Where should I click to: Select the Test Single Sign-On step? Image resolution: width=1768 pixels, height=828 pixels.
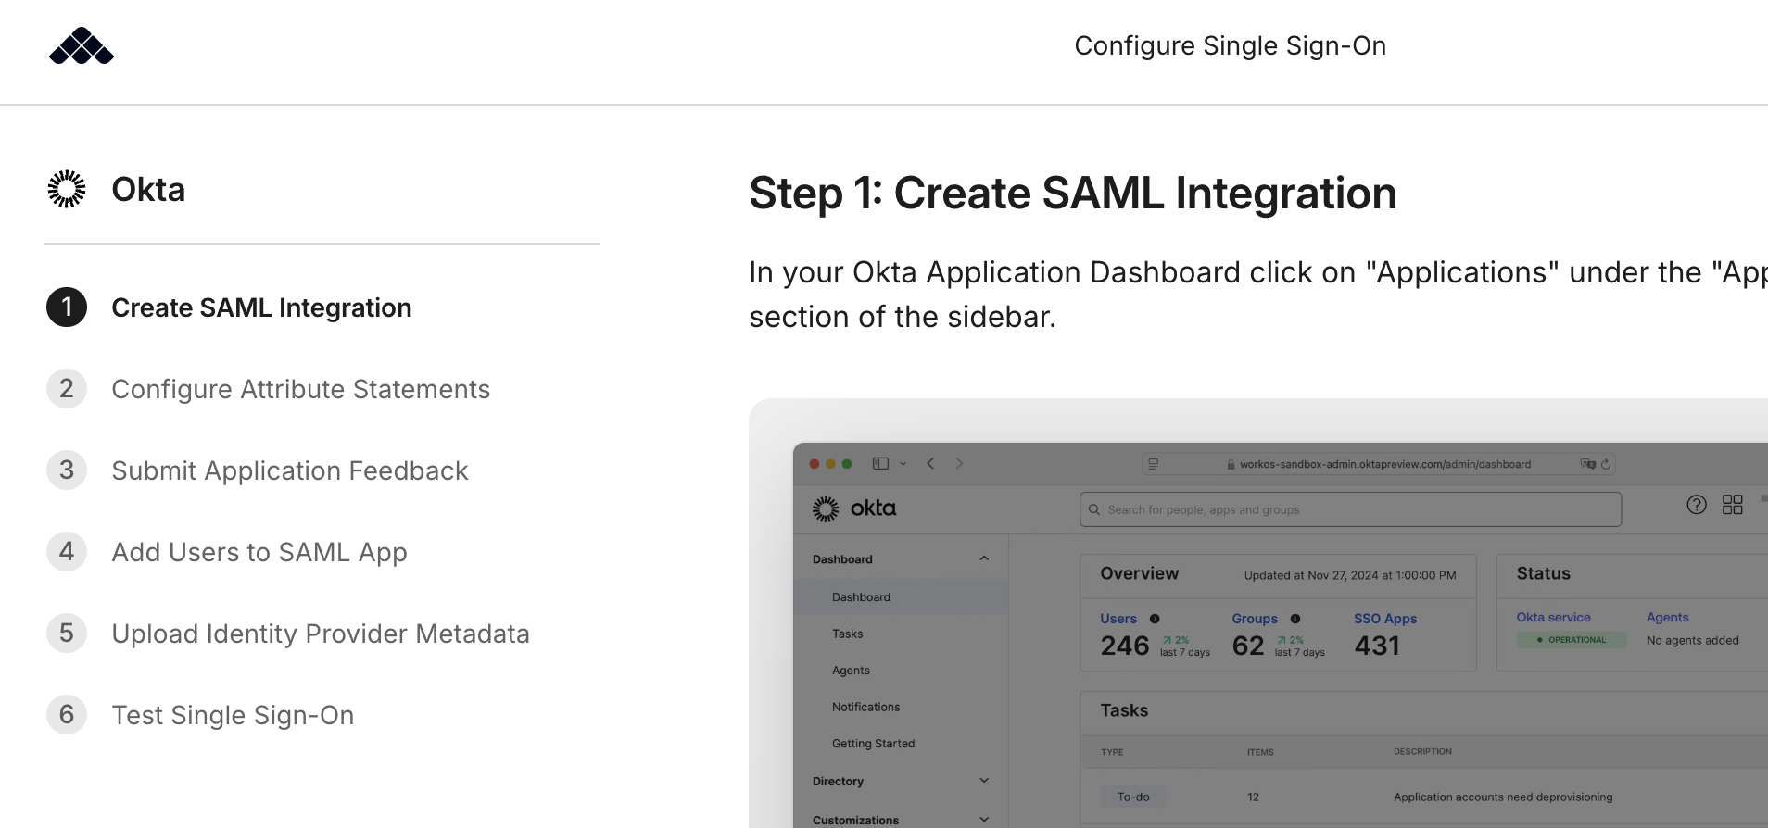(233, 715)
